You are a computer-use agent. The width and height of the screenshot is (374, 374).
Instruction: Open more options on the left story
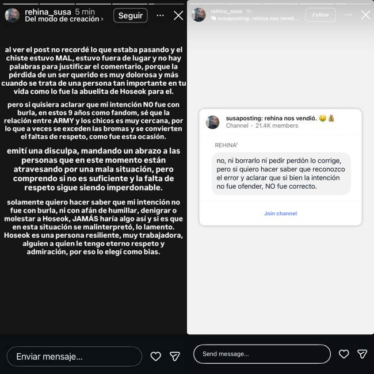[x=161, y=16]
